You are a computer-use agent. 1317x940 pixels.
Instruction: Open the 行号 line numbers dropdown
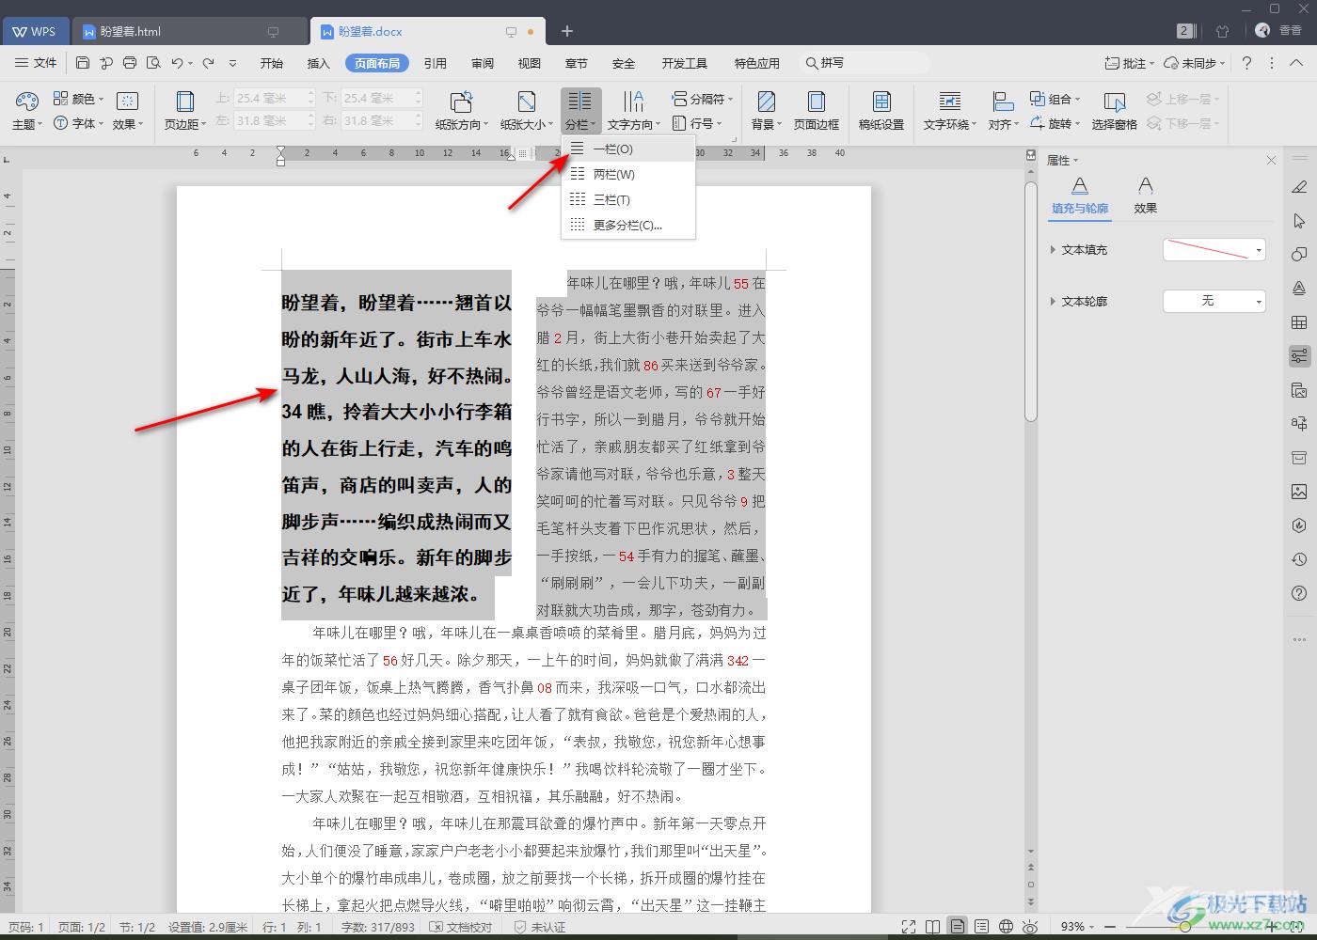[697, 123]
